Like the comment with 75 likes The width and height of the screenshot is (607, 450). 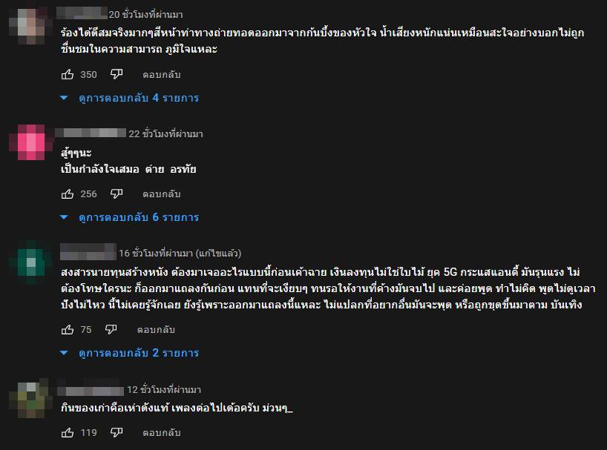68,330
